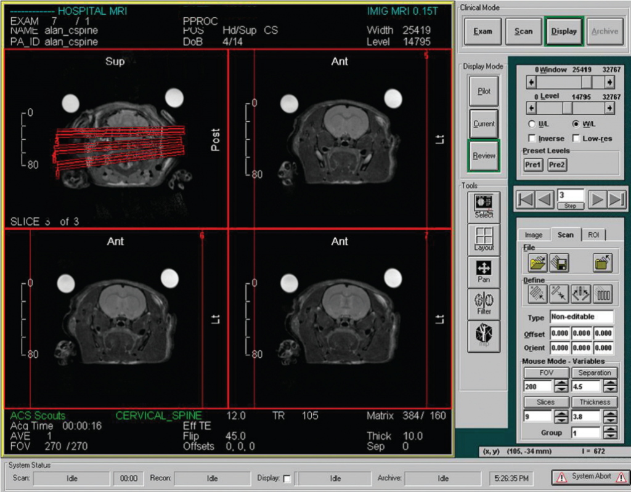Viewport: 631px width, 492px height.
Task: Decrease Thickness with the down arrow
Action: (x=611, y=421)
